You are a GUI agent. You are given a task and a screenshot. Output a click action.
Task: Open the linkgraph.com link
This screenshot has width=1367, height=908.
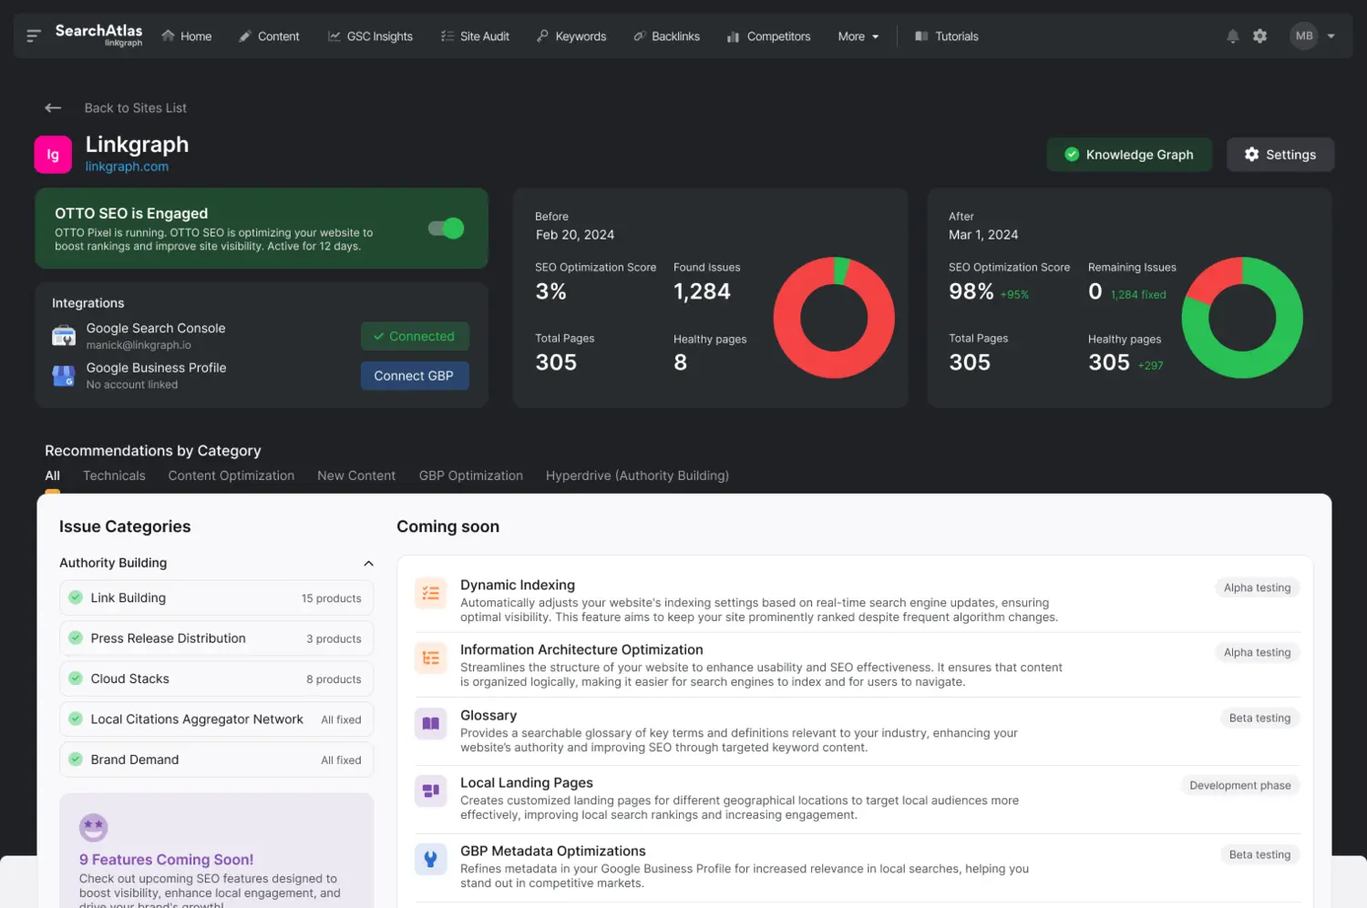click(127, 167)
